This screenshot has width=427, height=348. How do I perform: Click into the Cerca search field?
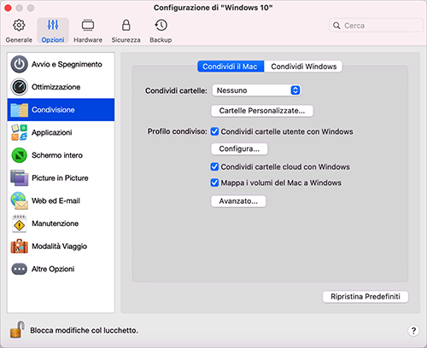click(376, 26)
